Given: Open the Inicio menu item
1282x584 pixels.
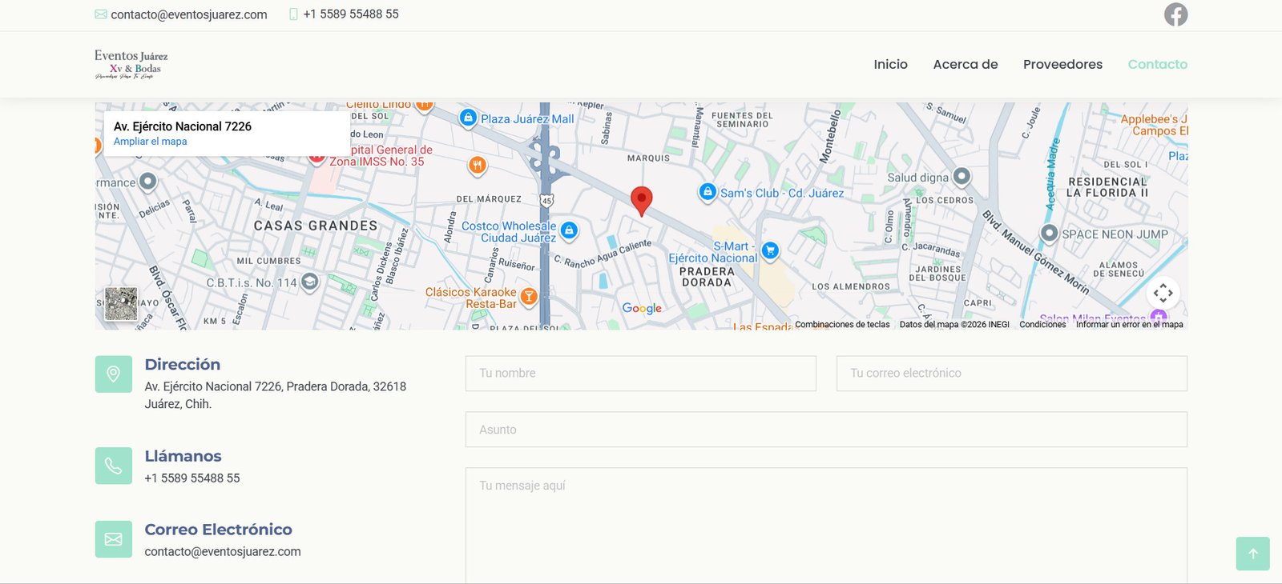Looking at the screenshot, I should point(890,65).
